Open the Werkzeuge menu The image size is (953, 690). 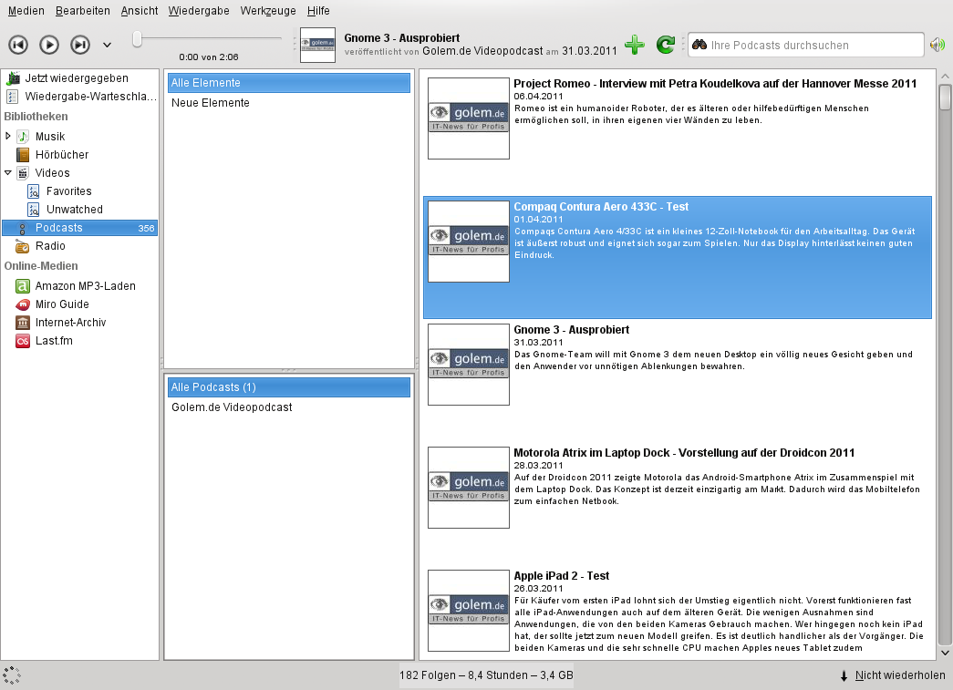point(268,11)
